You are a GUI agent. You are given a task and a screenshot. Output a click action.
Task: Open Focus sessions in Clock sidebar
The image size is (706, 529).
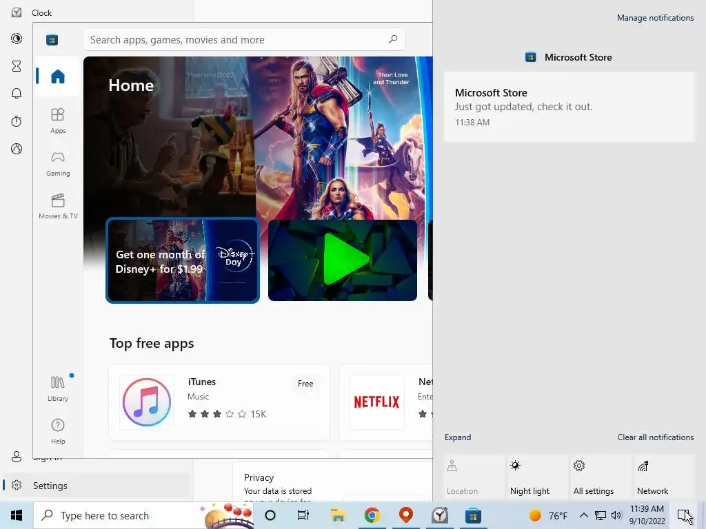(x=17, y=39)
